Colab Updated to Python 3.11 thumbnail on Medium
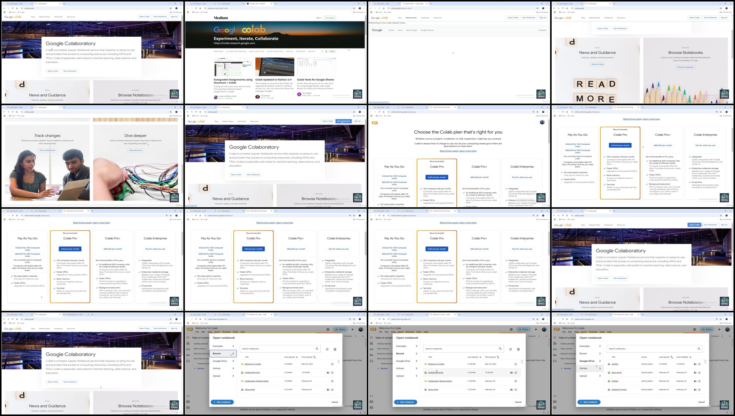The height and width of the screenshot is (416, 735). tap(275, 67)
